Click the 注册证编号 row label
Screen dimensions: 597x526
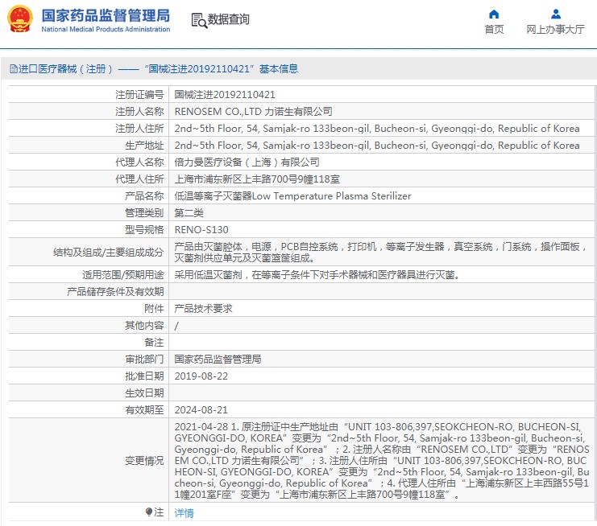click(139, 94)
